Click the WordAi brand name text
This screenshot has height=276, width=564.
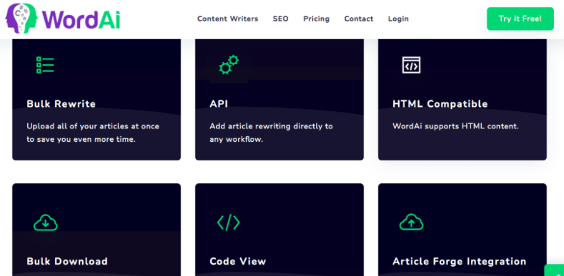[x=81, y=19]
